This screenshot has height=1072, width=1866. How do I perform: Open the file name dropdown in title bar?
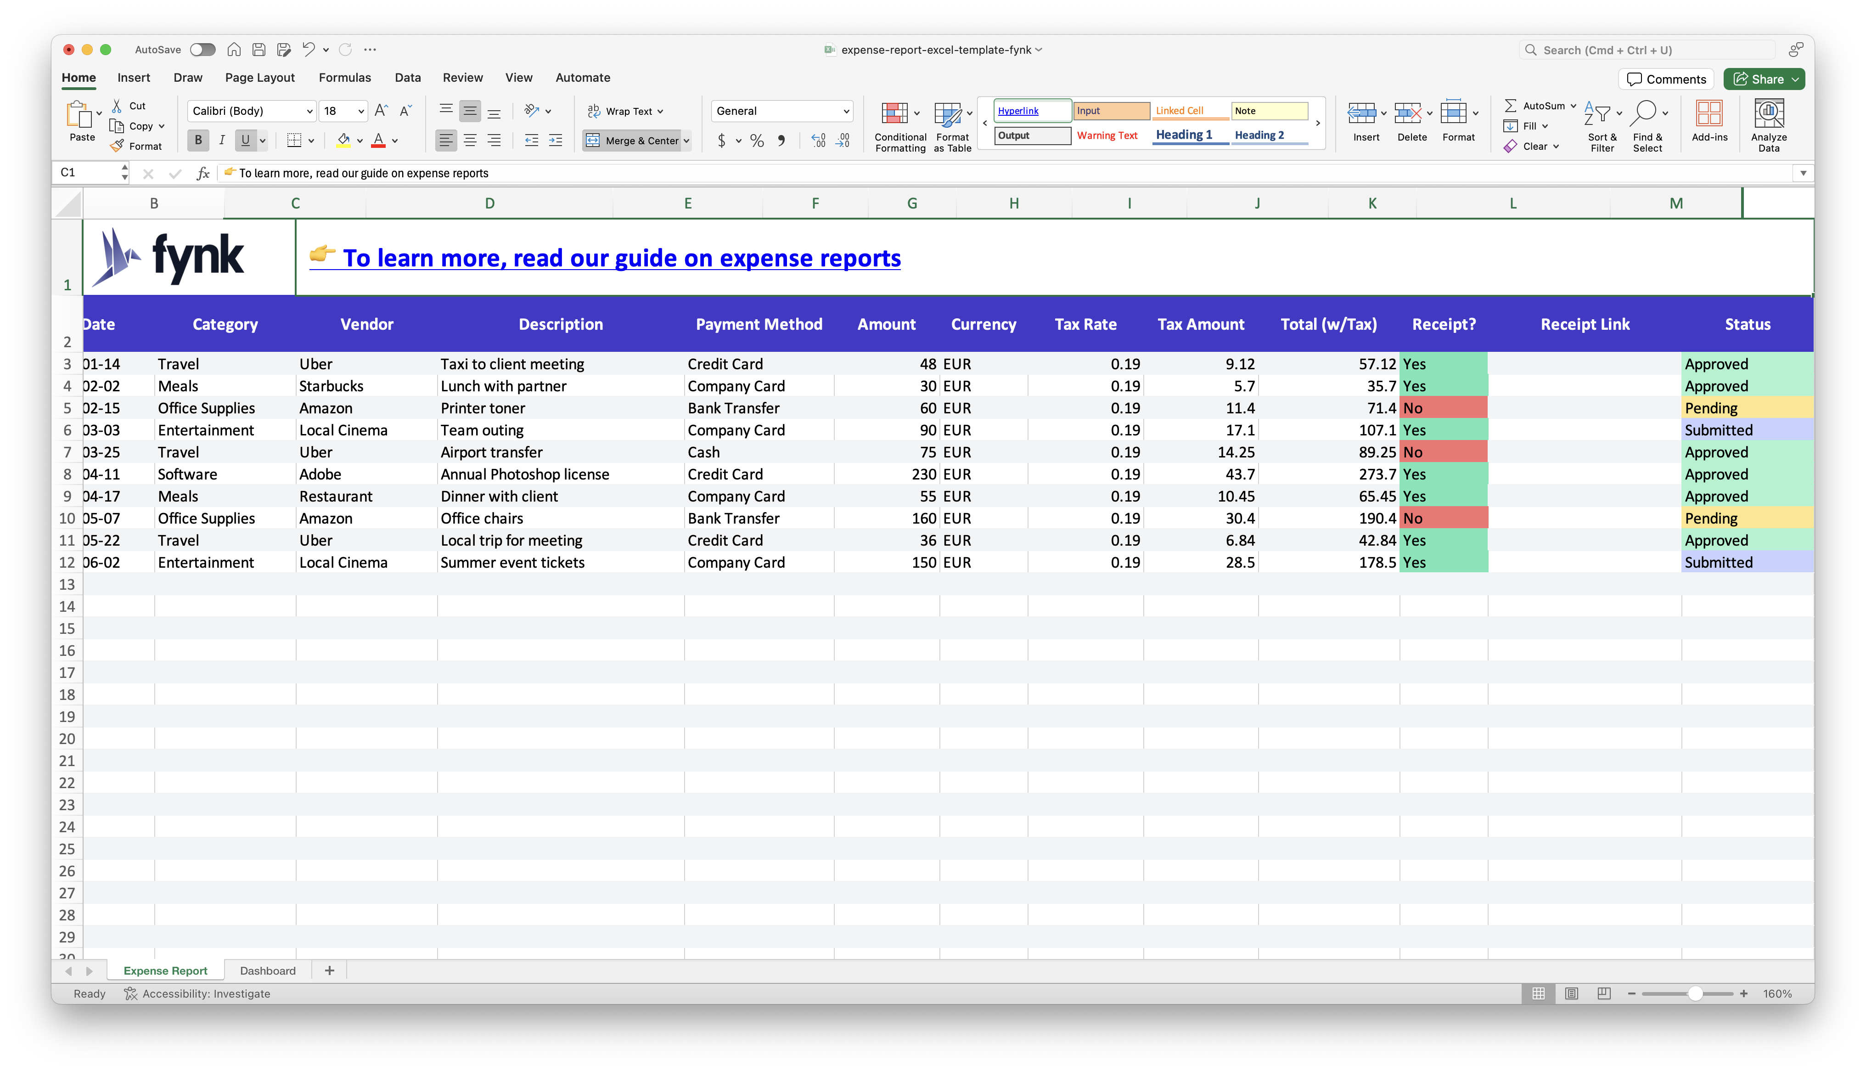point(1038,49)
